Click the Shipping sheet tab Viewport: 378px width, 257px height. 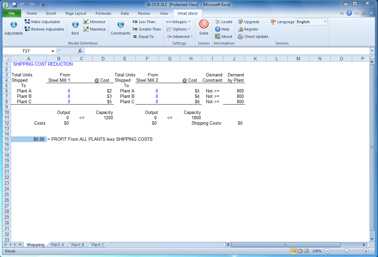[x=36, y=245]
